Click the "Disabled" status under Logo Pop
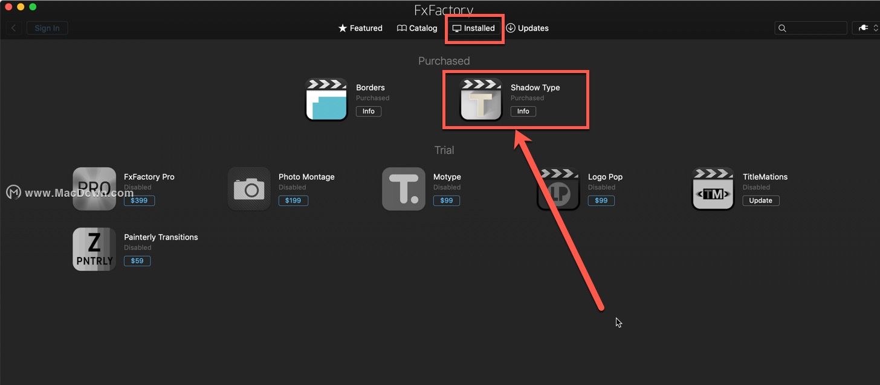 (602, 187)
